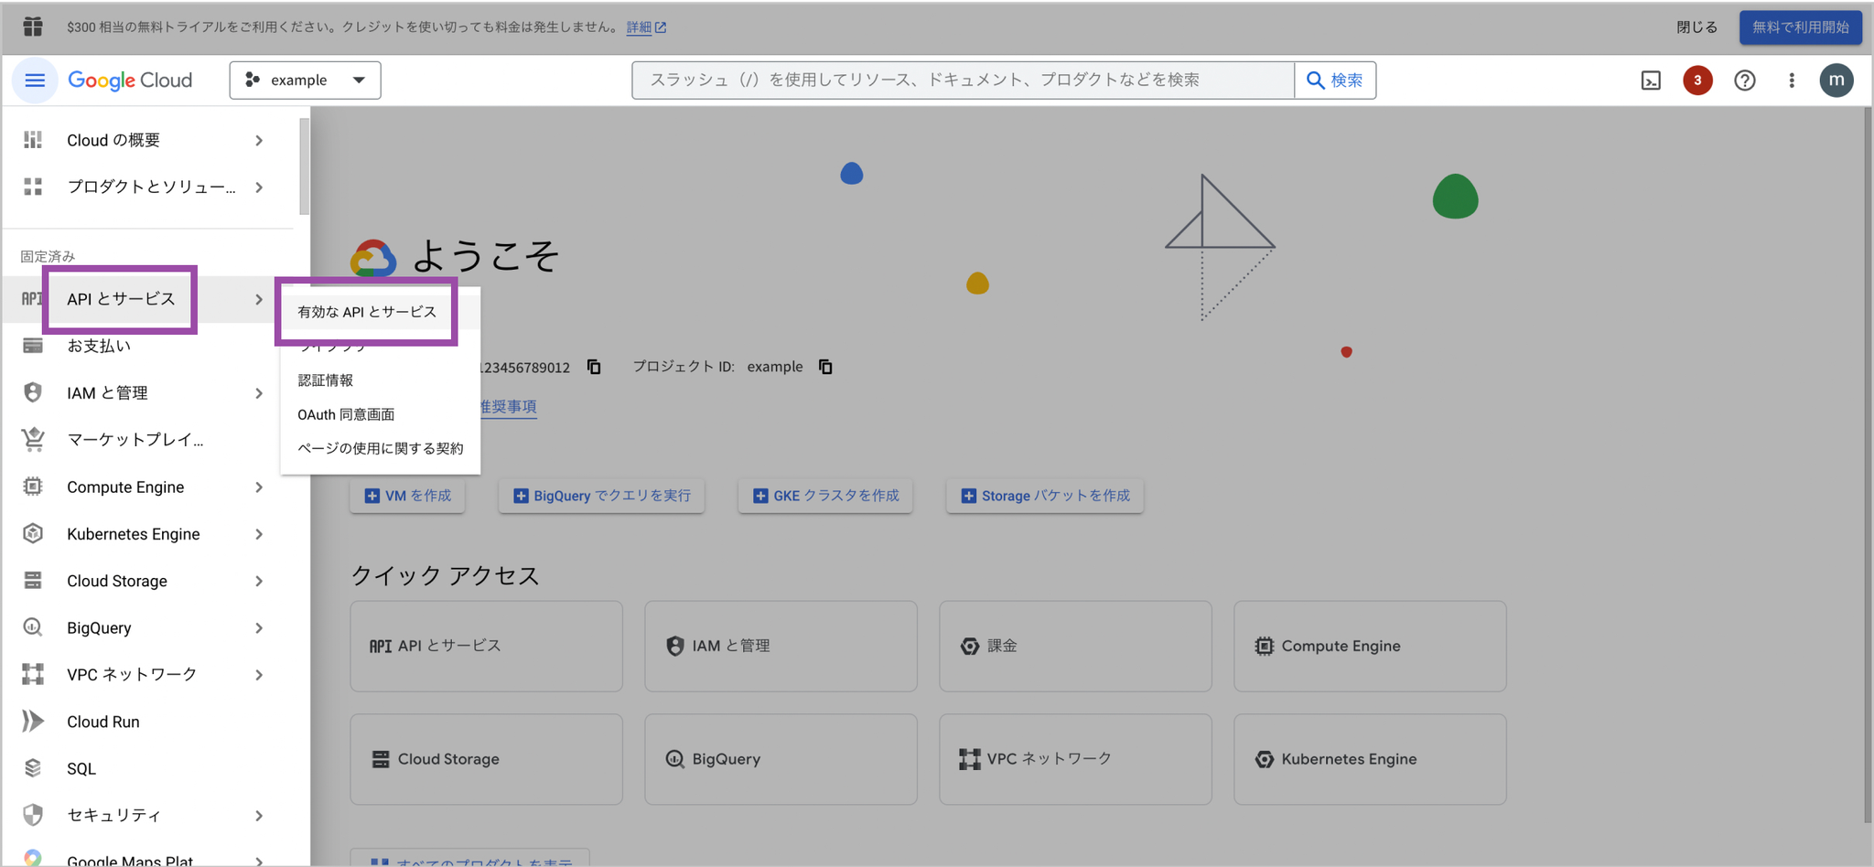Click the 無料で利用開始 button
This screenshot has width=1874, height=867.
1801,27
